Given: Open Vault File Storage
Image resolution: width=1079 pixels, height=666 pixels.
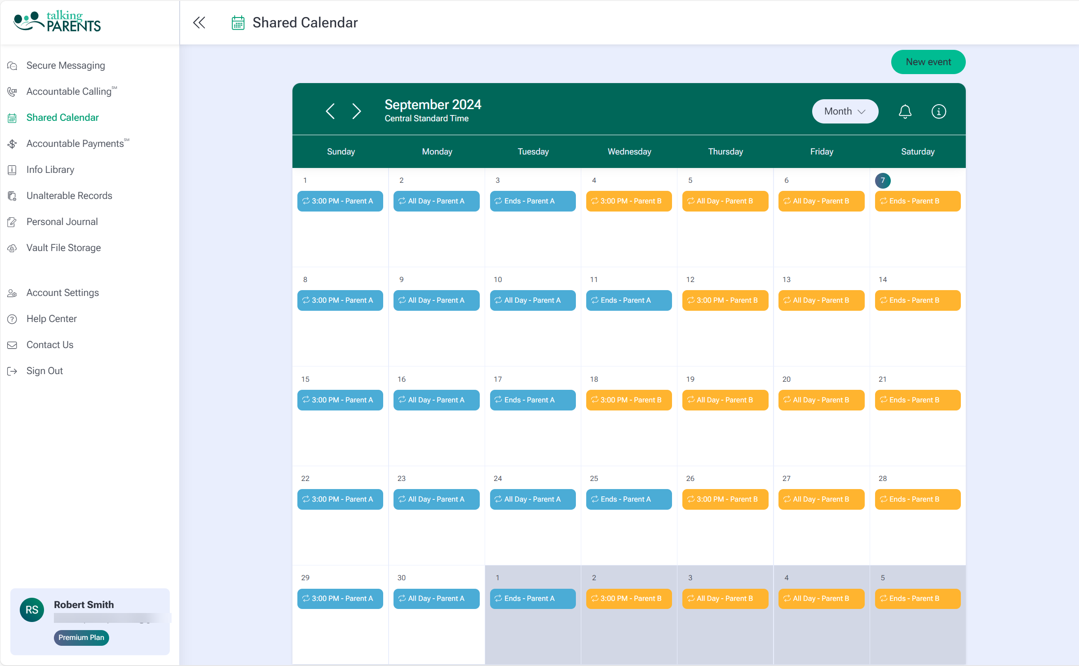Looking at the screenshot, I should click(63, 248).
